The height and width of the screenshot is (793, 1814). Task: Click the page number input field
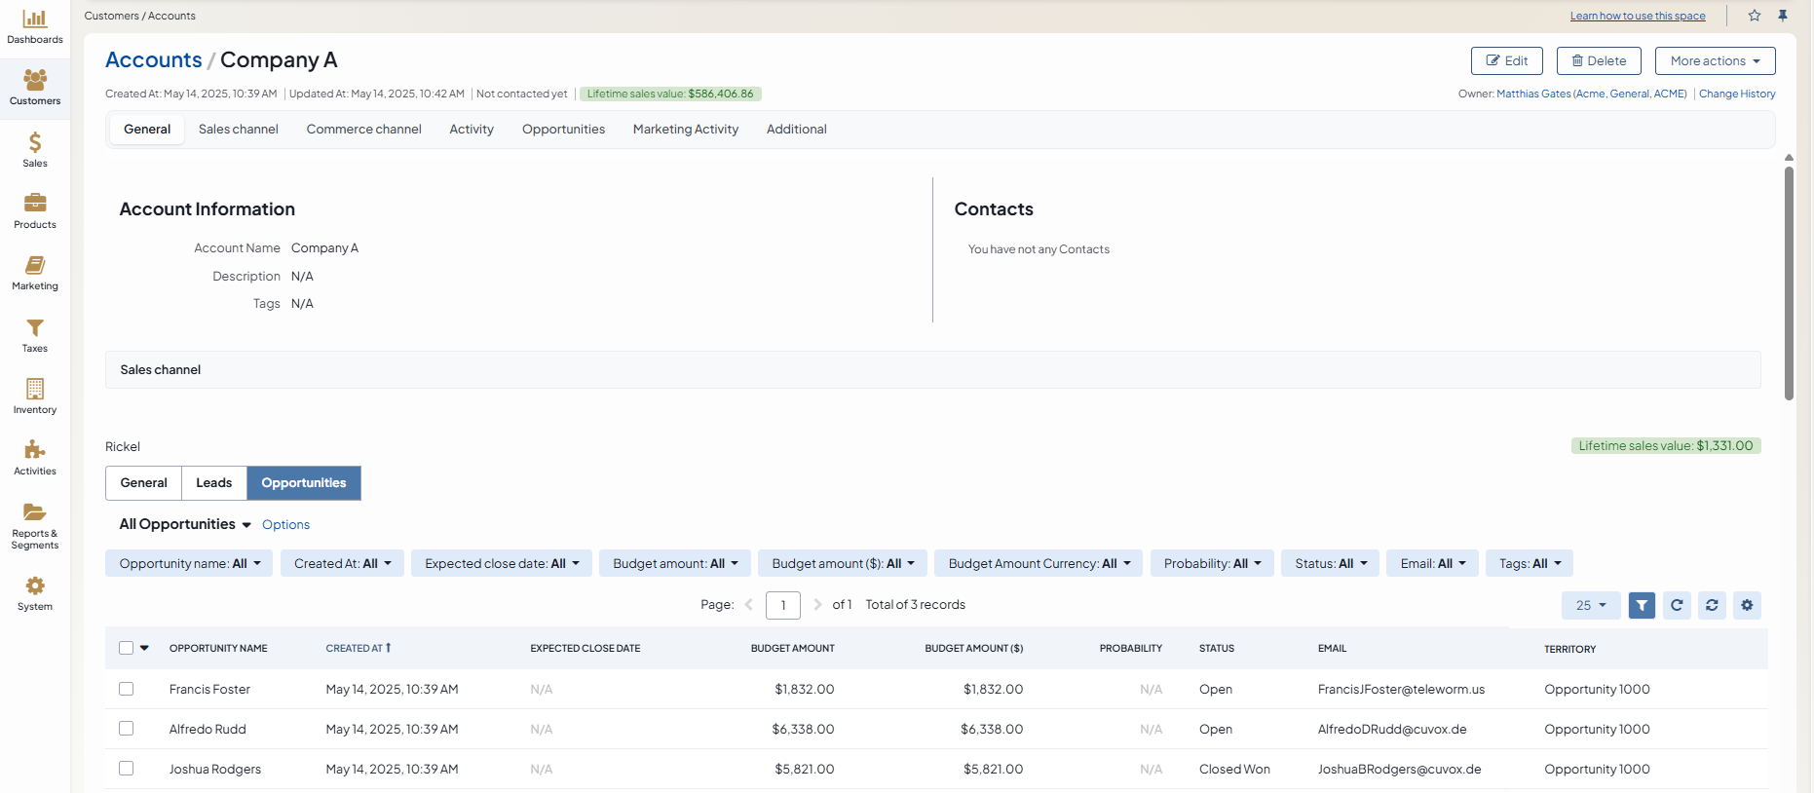coord(782,605)
